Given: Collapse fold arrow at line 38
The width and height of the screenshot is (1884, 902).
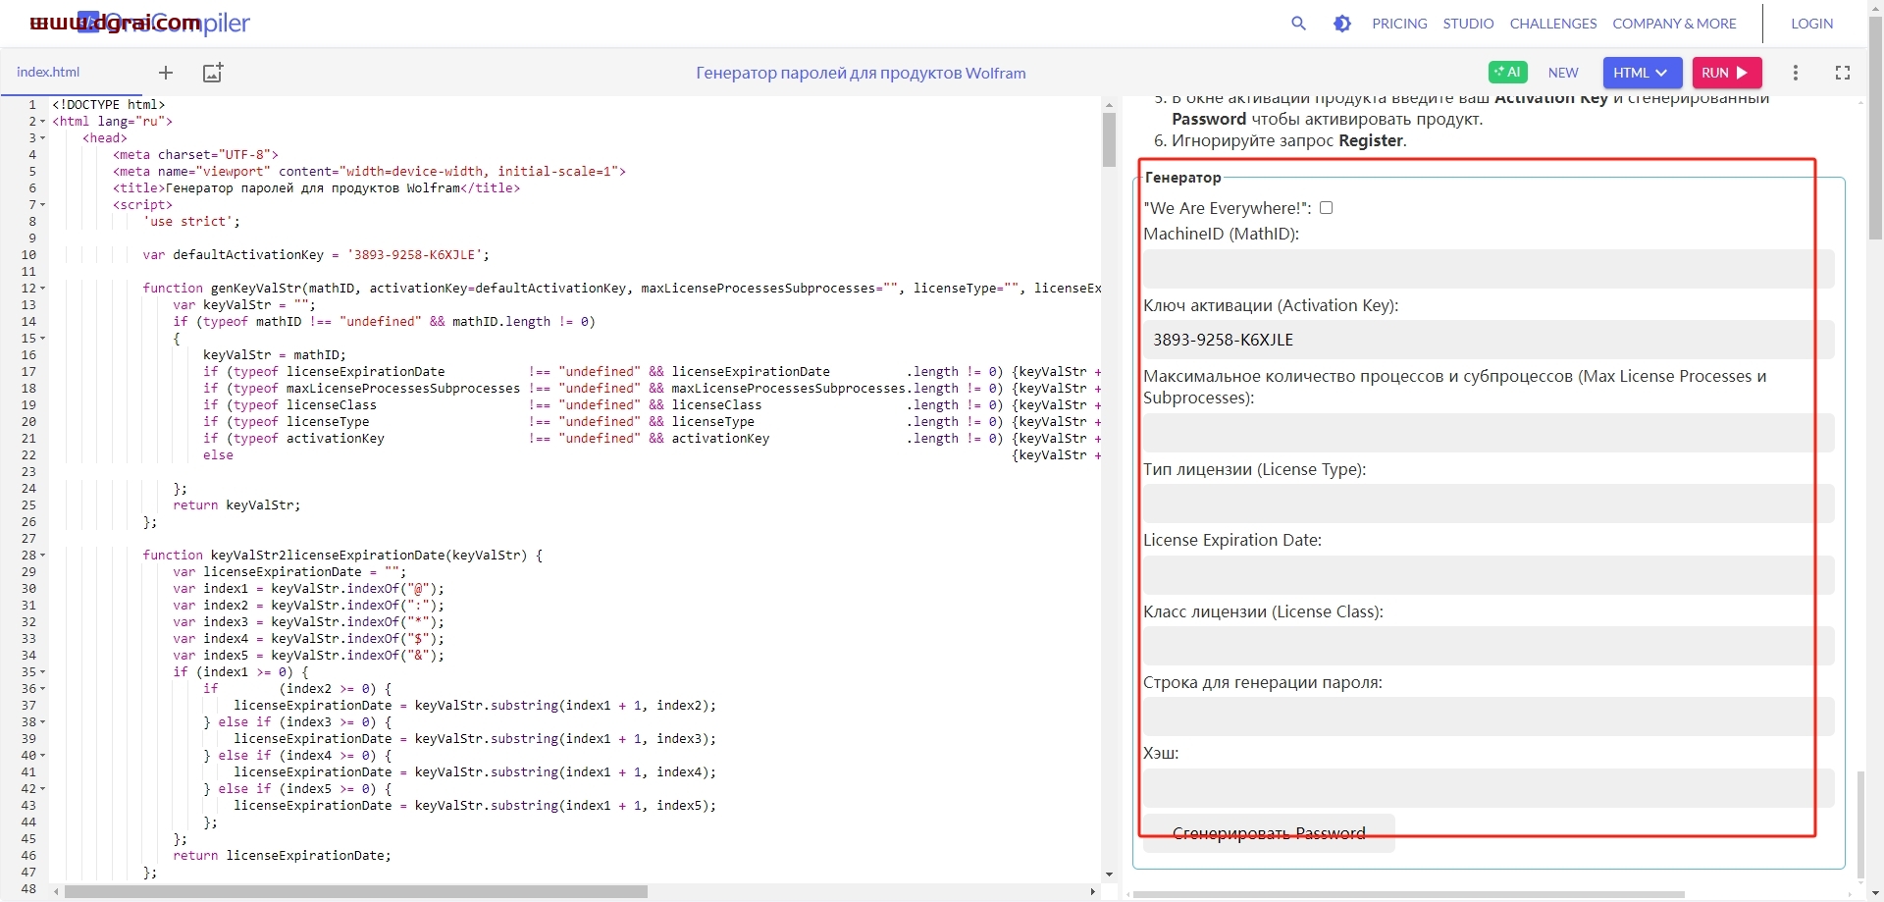Looking at the screenshot, I should [43, 722].
